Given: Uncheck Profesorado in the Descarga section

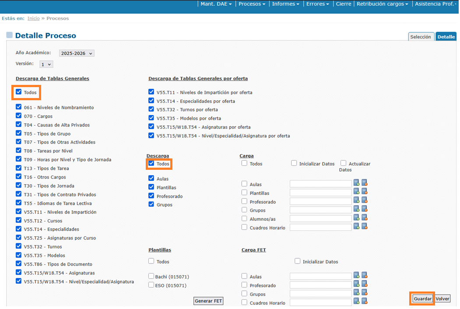Looking at the screenshot, I should pos(151,196).
